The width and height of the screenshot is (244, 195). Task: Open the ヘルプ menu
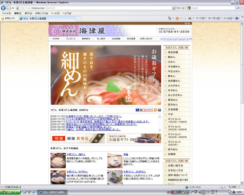pyautogui.click(x=67, y=13)
